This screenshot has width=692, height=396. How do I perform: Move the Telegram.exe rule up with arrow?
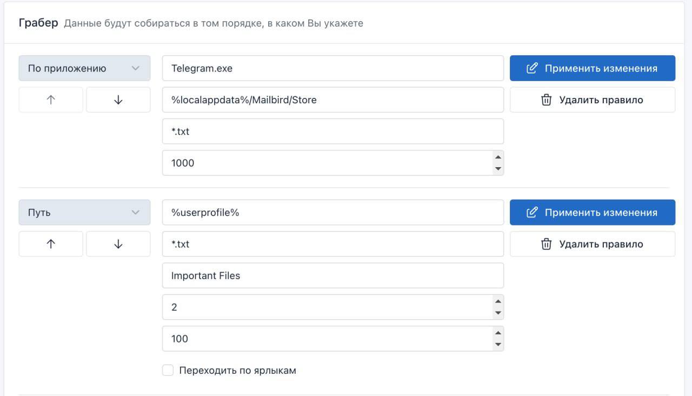coord(51,100)
